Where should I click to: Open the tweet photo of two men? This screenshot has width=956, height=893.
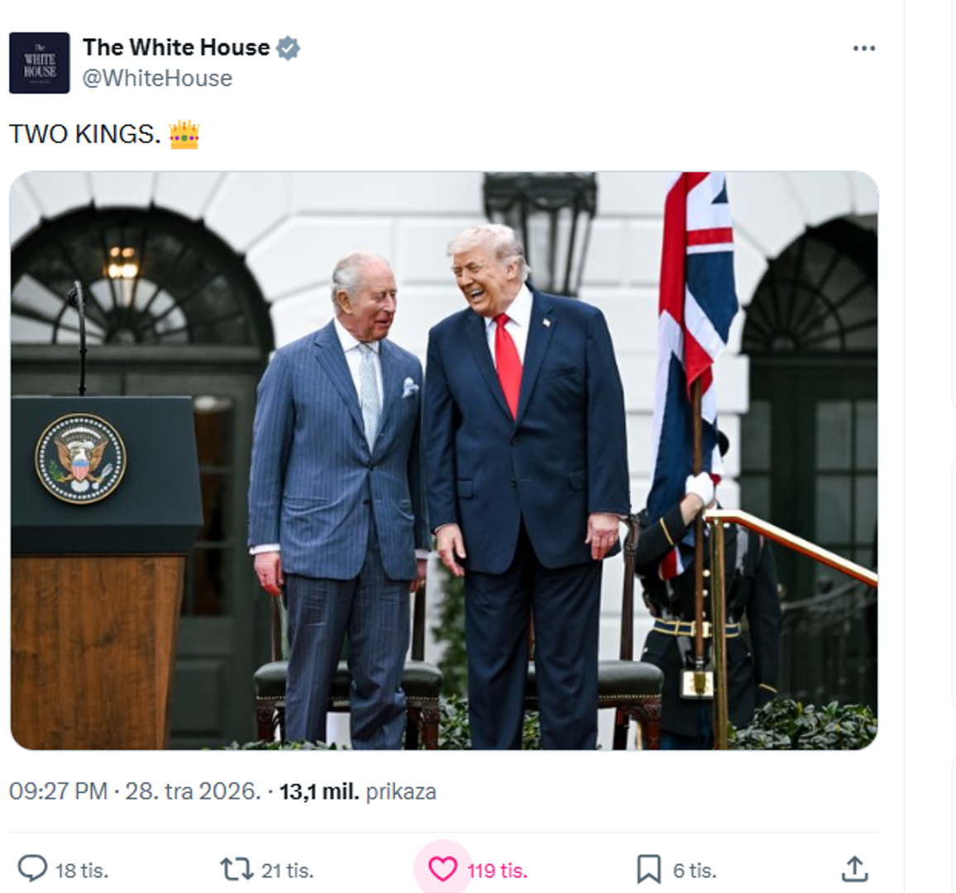(444, 461)
